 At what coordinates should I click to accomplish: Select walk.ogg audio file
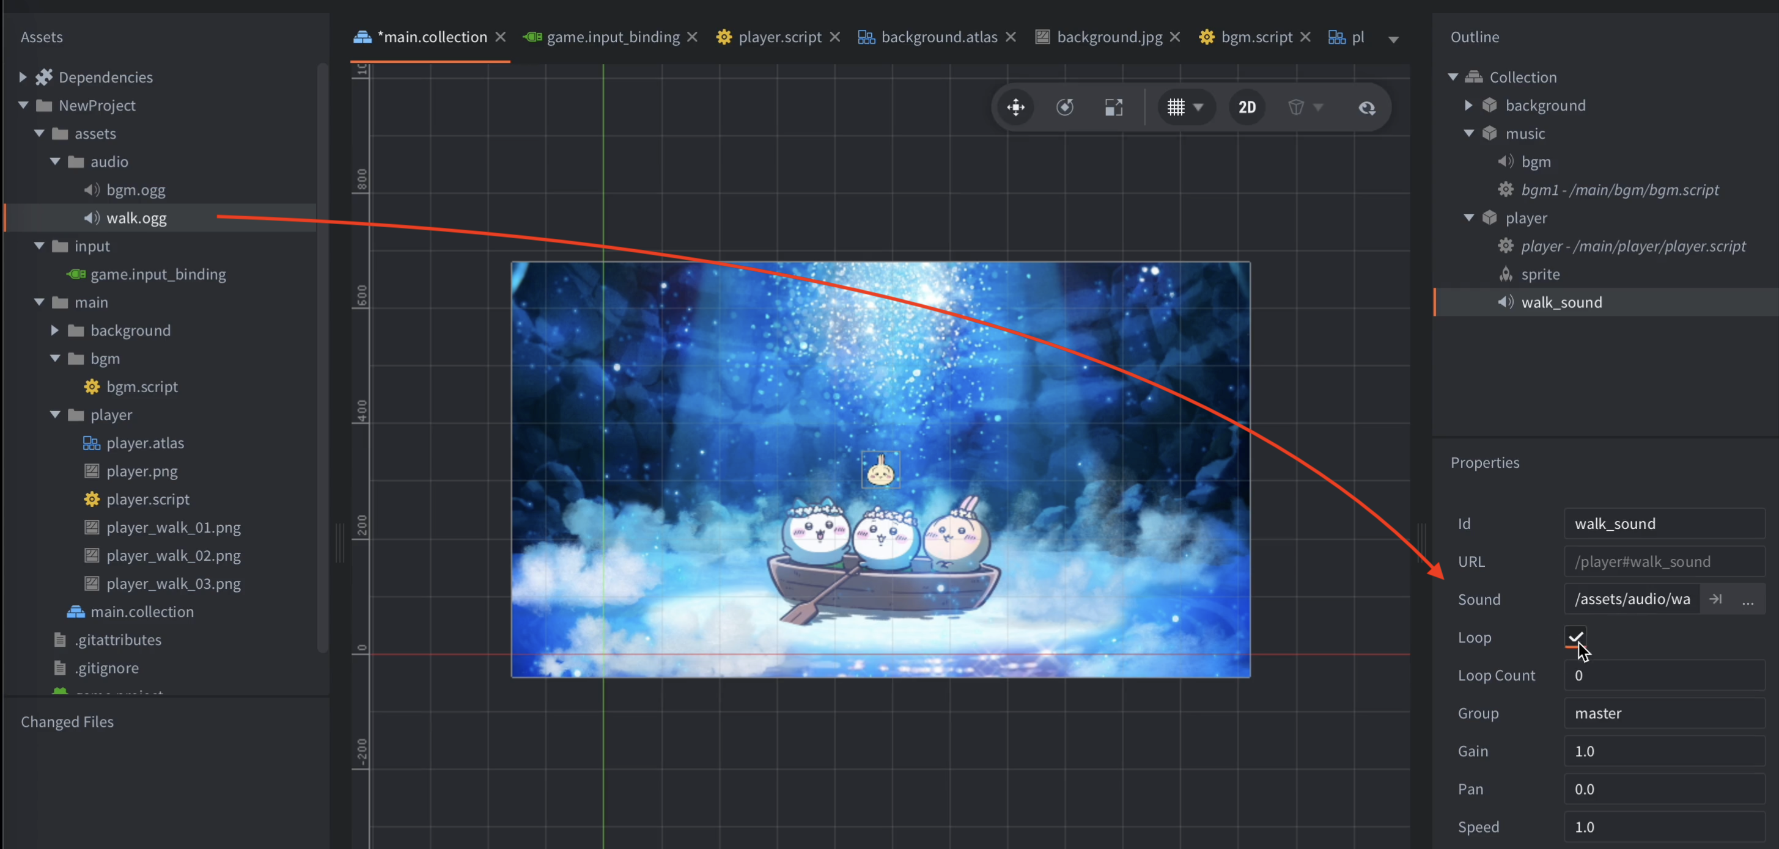(160, 217)
